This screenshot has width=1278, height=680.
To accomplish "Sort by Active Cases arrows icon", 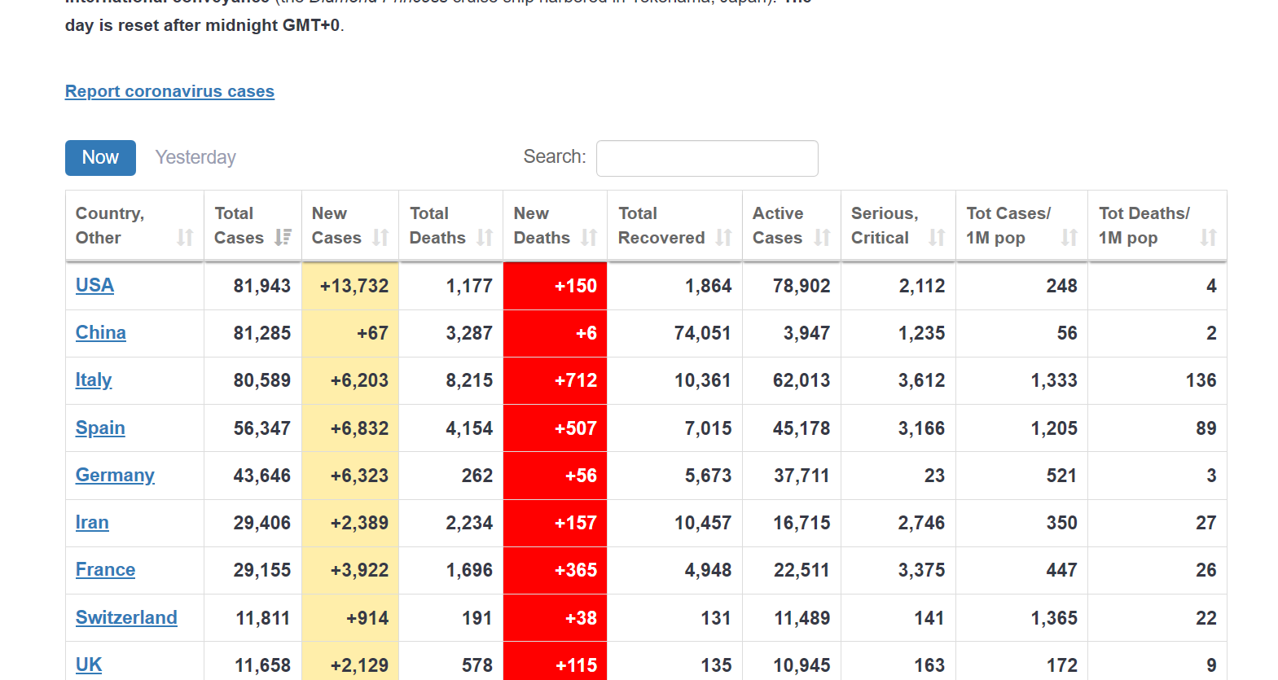I will point(822,237).
